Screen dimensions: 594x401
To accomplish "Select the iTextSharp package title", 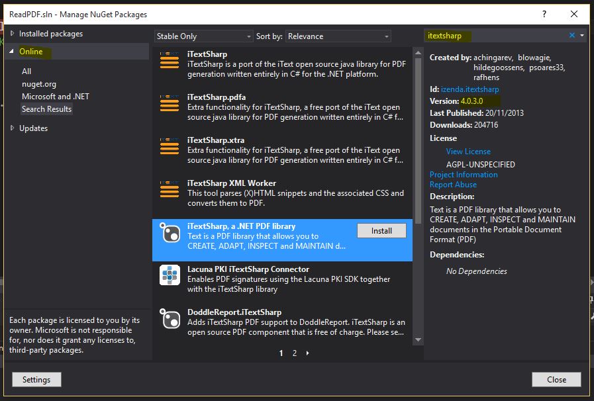I will point(207,54).
